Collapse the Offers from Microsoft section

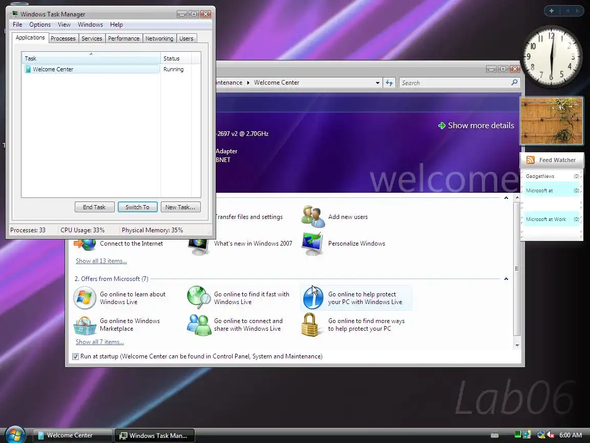click(506, 279)
